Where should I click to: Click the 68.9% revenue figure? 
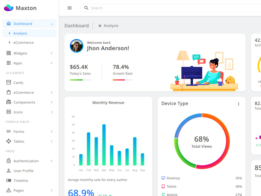pyautogui.click(x=81, y=193)
